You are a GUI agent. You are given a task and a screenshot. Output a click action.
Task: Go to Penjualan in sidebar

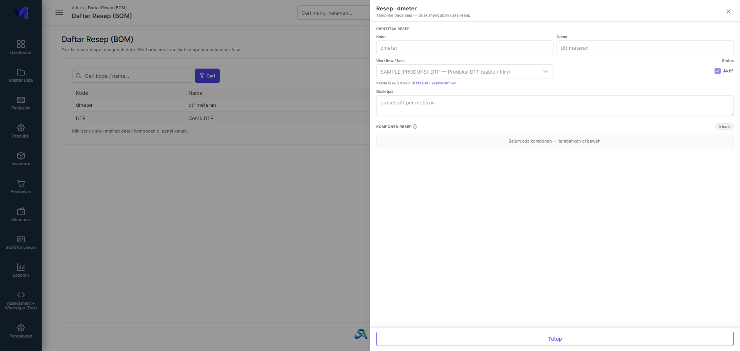click(x=21, y=103)
